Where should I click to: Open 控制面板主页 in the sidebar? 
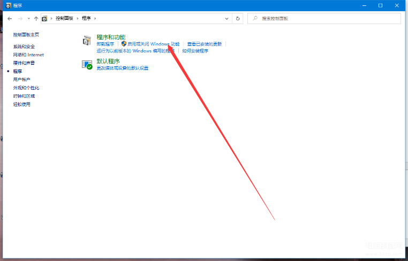26,35
